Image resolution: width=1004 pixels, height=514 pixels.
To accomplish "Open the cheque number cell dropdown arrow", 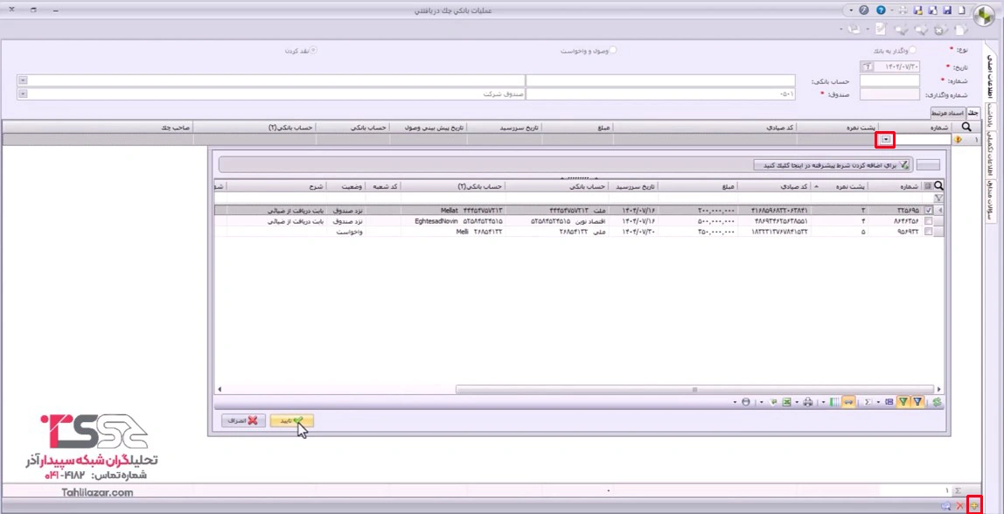I will coord(887,139).
